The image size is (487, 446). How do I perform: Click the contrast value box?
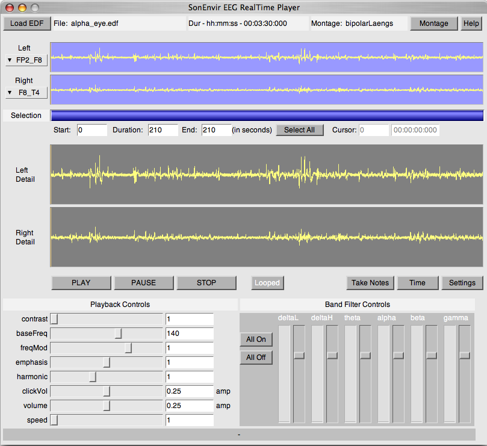(190, 319)
